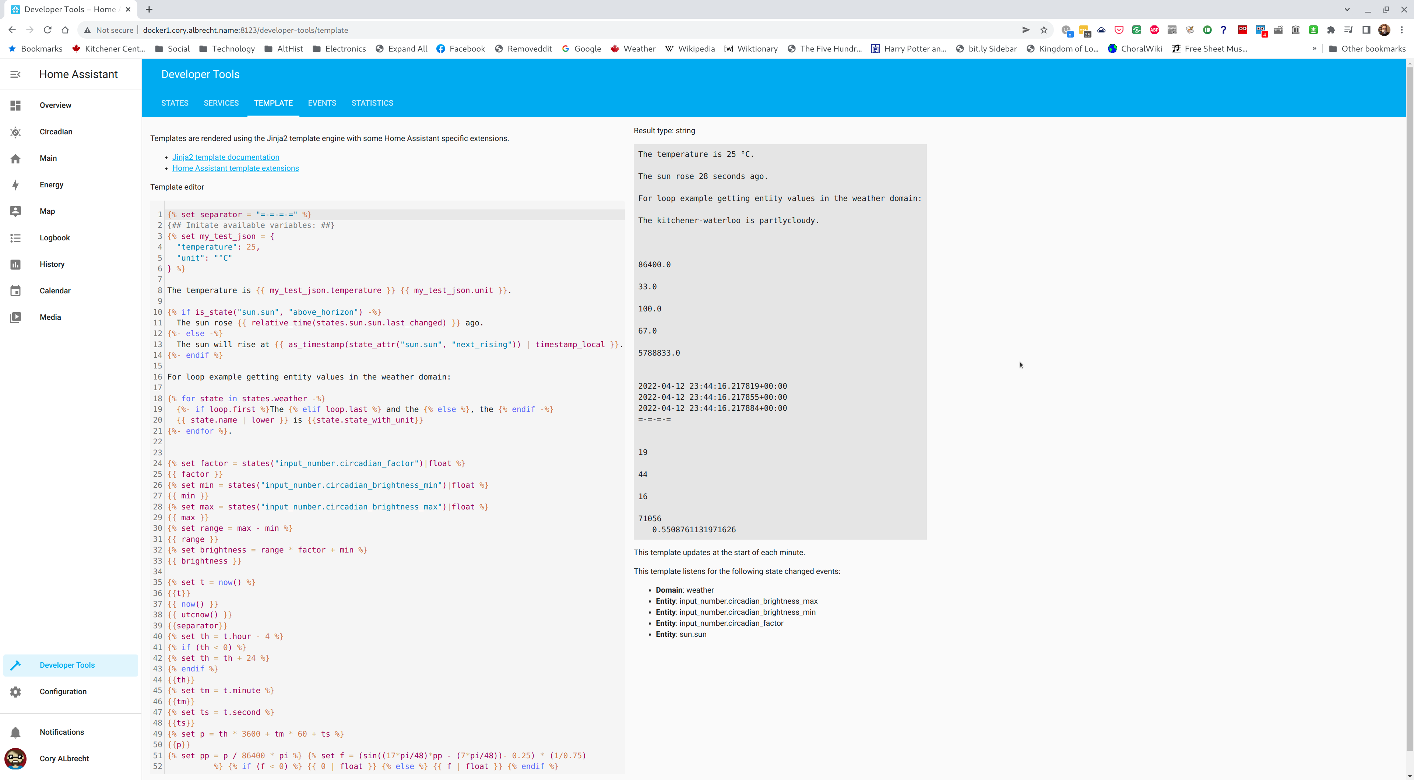The width and height of the screenshot is (1414, 780).
Task: Switch to the STATES tab
Action: 175,103
